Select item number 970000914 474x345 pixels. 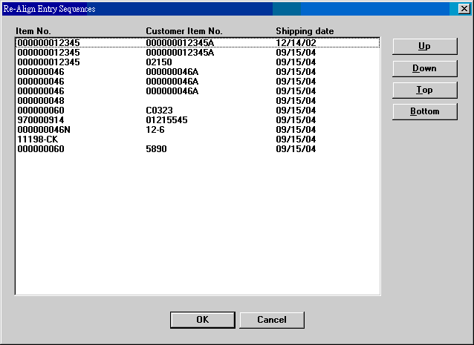pyautogui.click(x=41, y=120)
